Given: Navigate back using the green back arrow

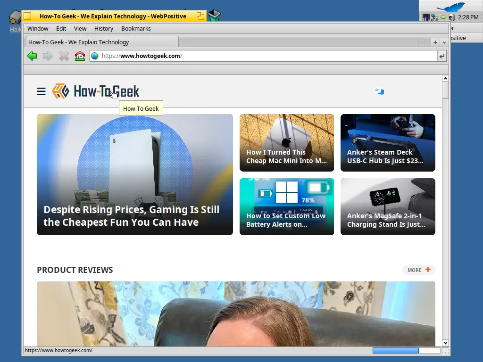Looking at the screenshot, I should (x=32, y=56).
